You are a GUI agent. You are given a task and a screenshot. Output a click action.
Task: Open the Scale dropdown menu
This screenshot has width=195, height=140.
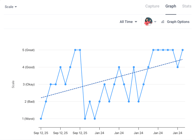coord(11,7)
